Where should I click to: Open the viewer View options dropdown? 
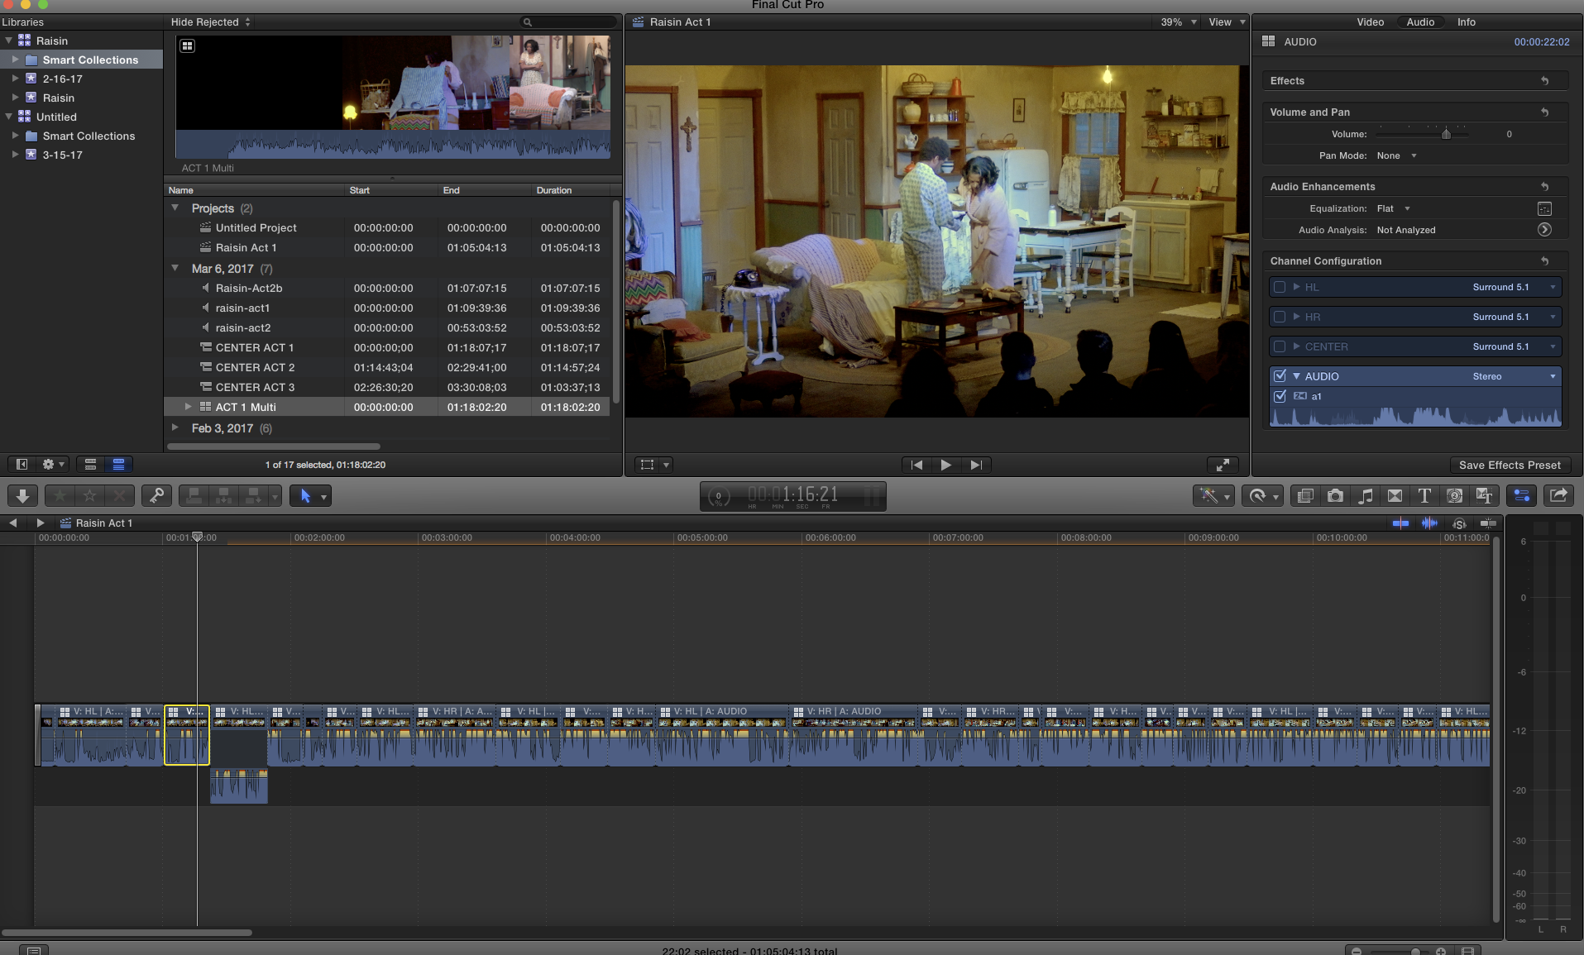(1227, 22)
